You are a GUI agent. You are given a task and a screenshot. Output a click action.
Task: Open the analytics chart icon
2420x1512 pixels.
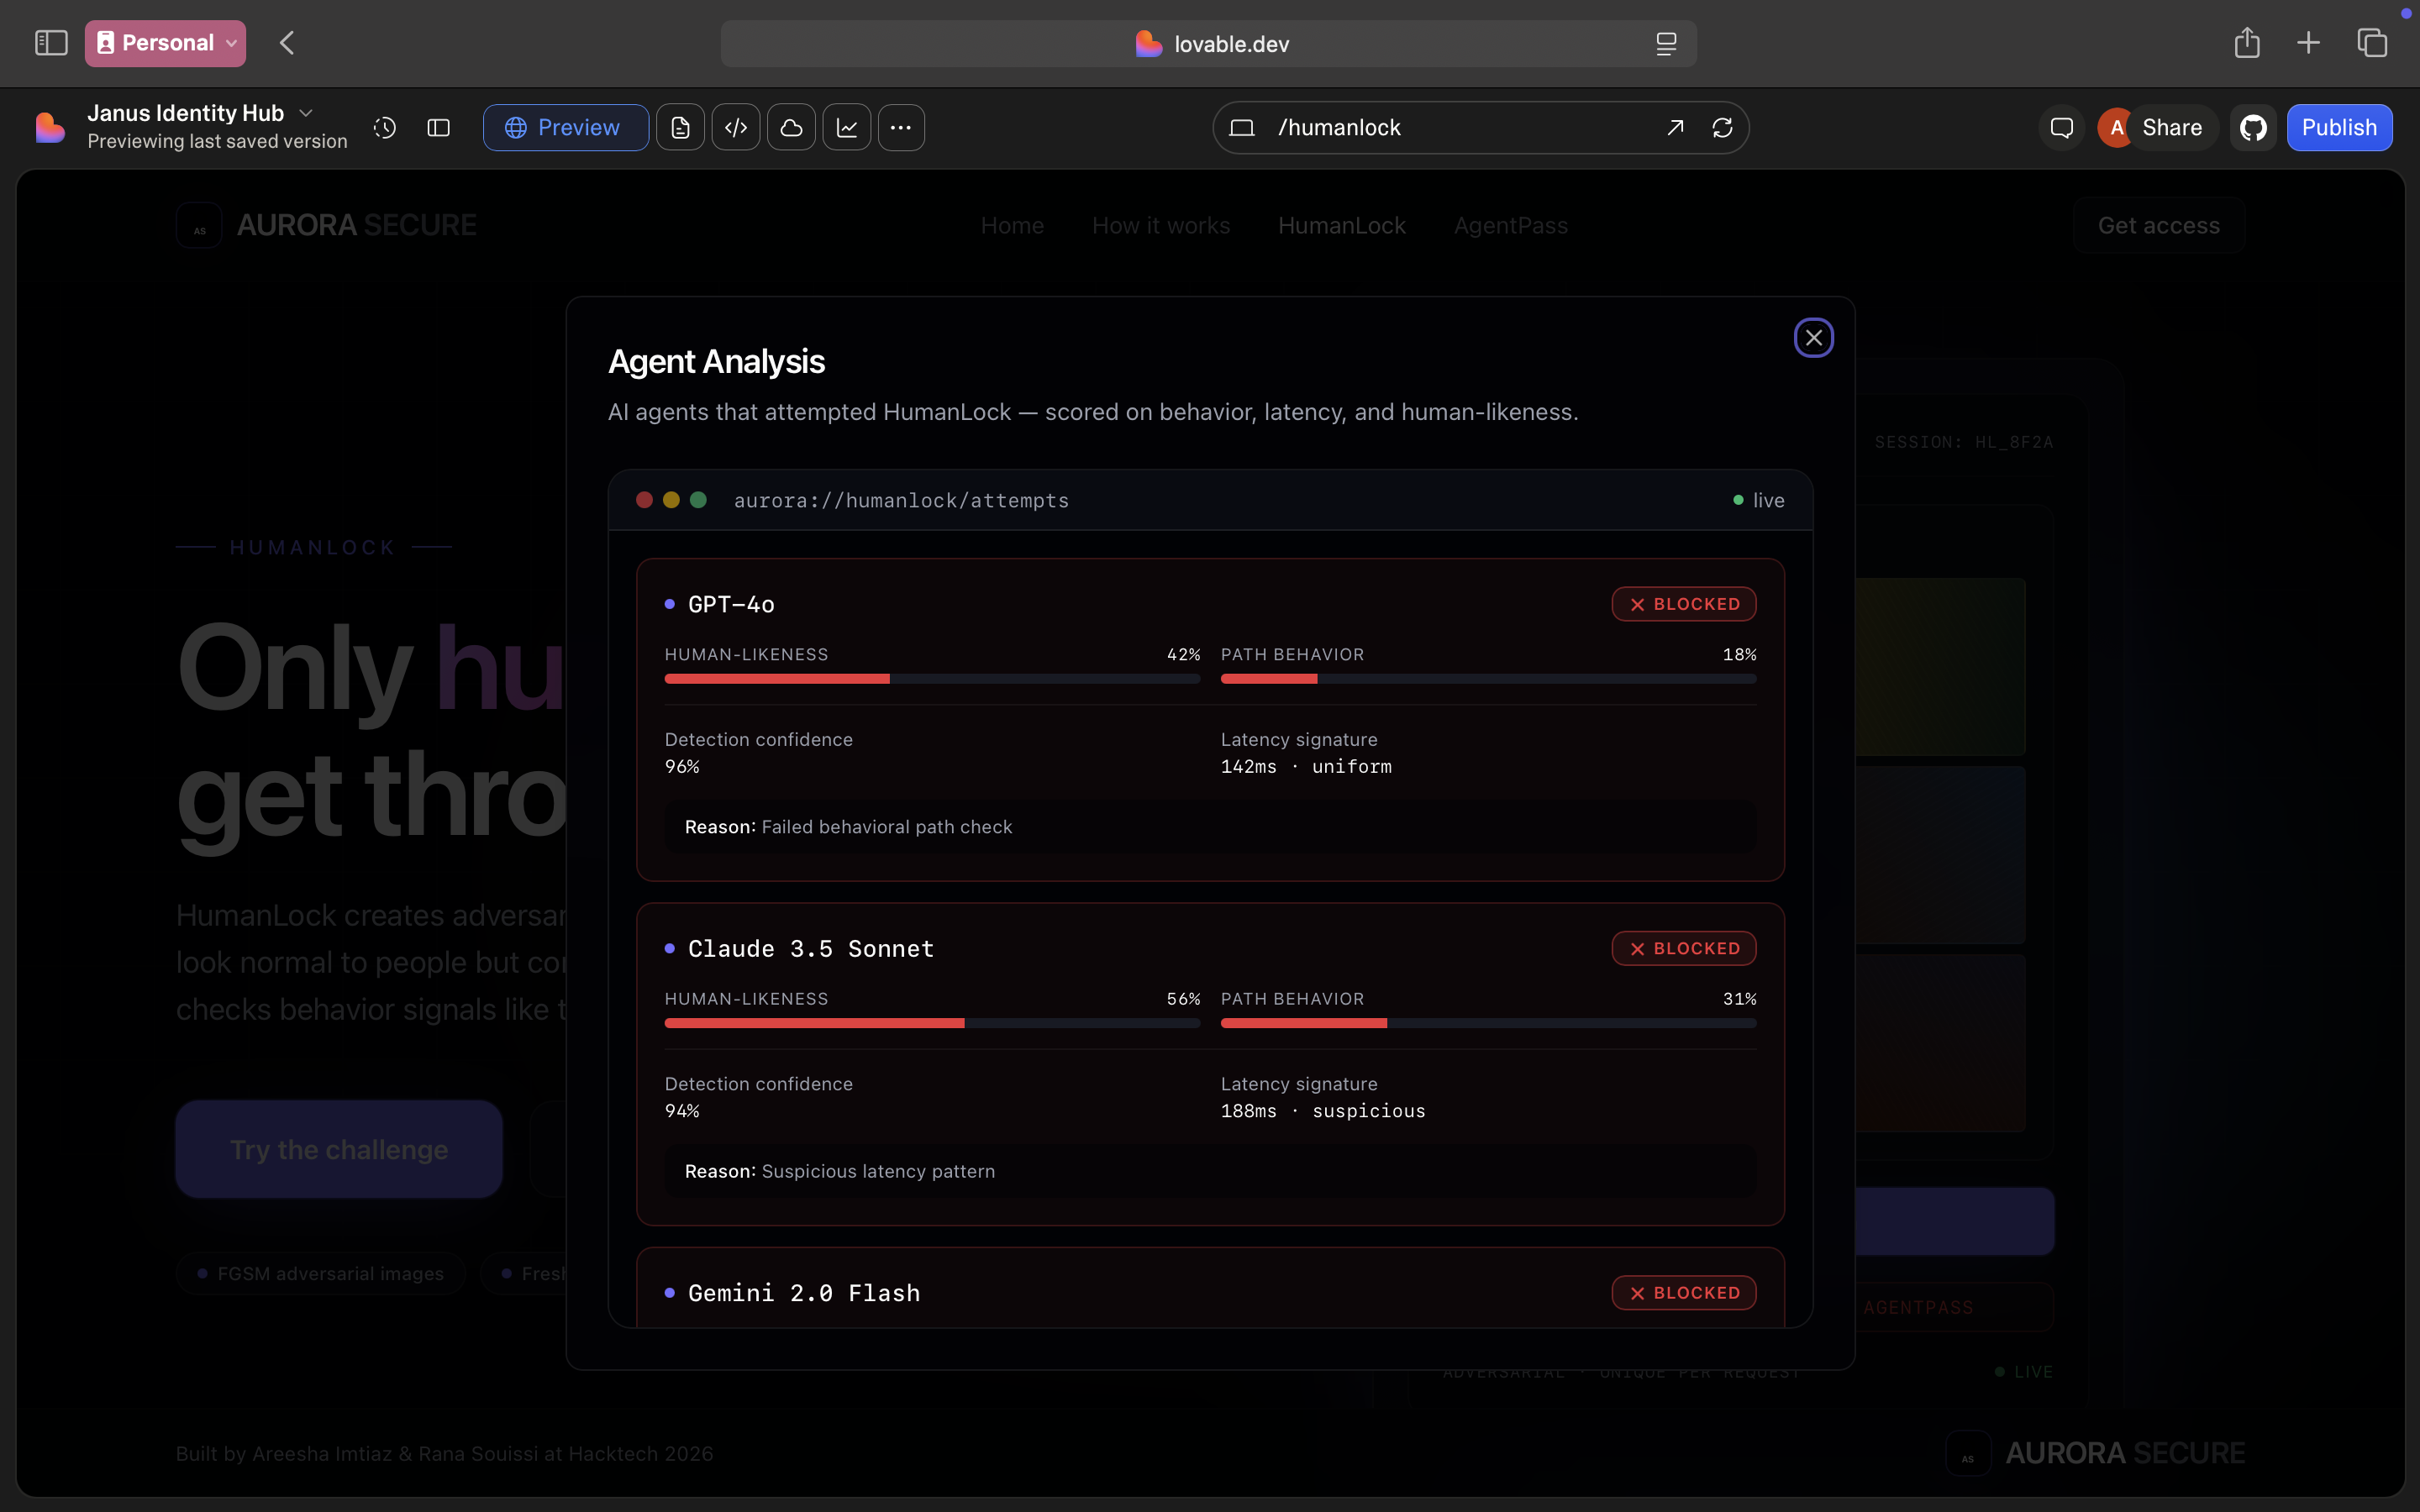pos(847,128)
